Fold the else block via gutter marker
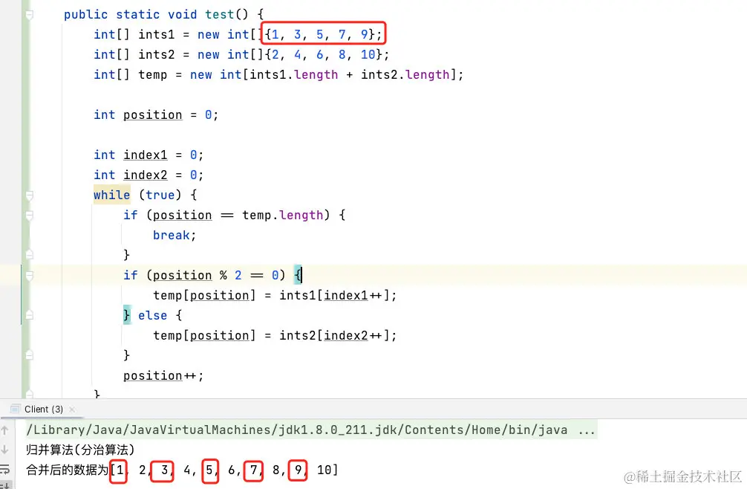Image resolution: width=747 pixels, height=489 pixels. [x=29, y=315]
